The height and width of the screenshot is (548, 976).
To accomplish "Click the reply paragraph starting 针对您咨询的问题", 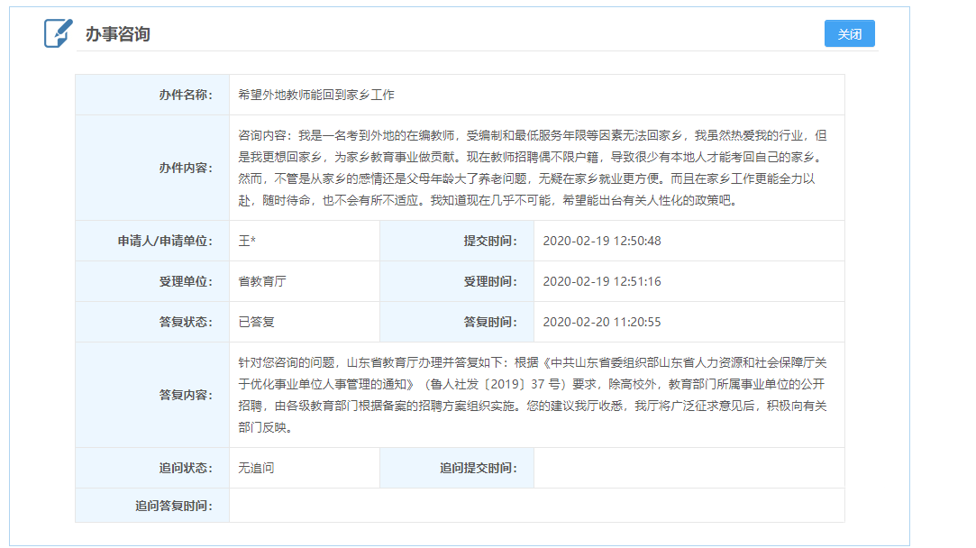I will pyautogui.click(x=533, y=395).
